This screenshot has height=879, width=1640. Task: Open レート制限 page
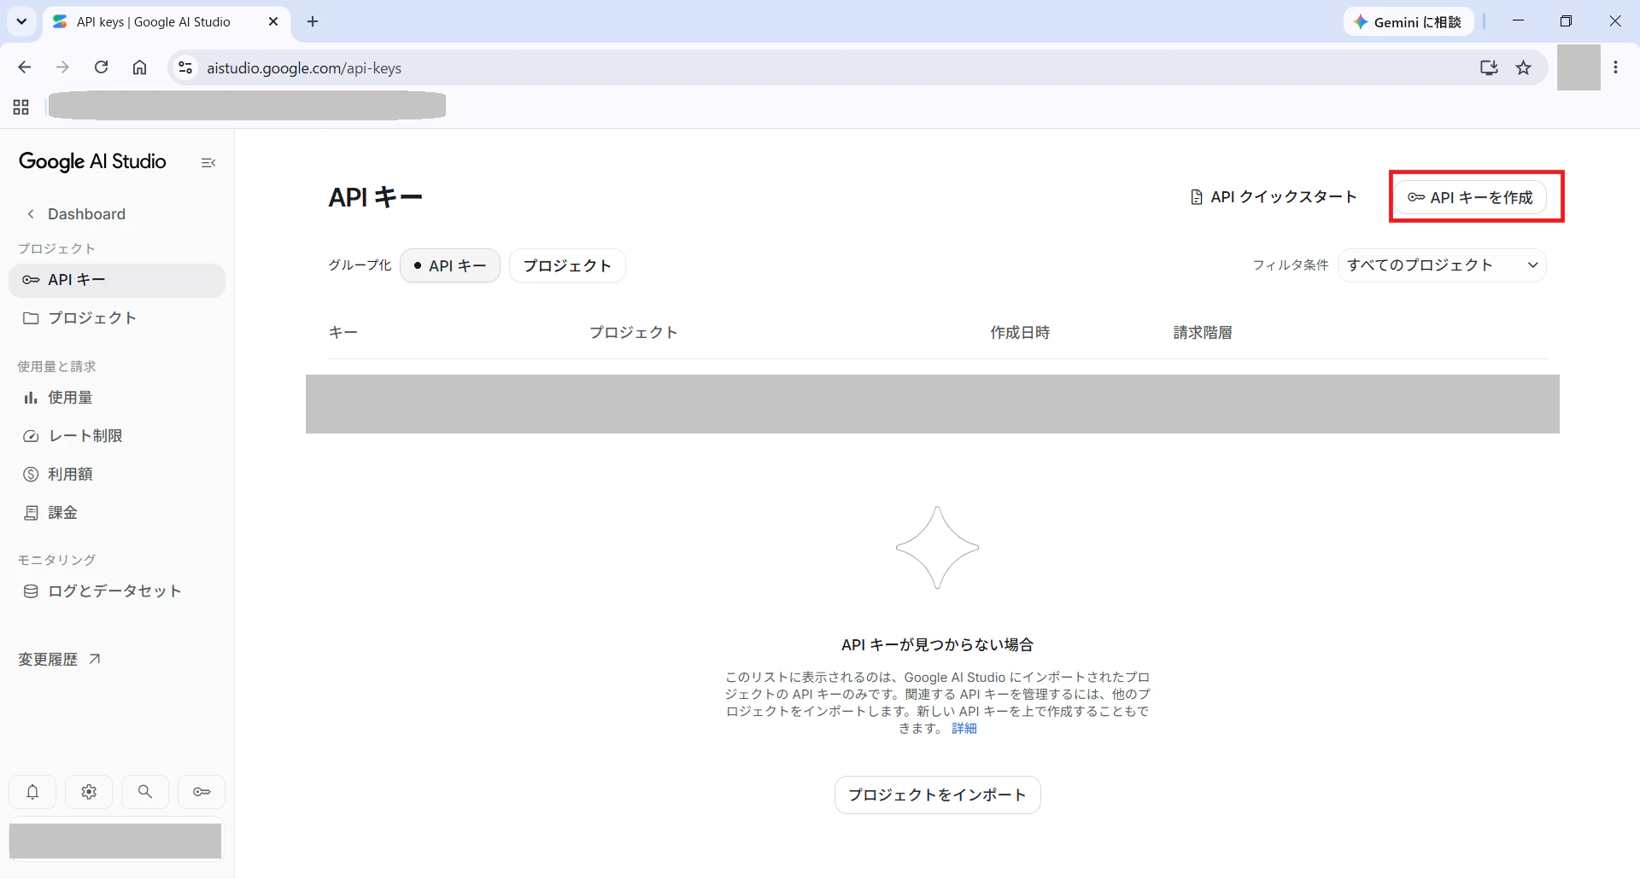click(117, 436)
